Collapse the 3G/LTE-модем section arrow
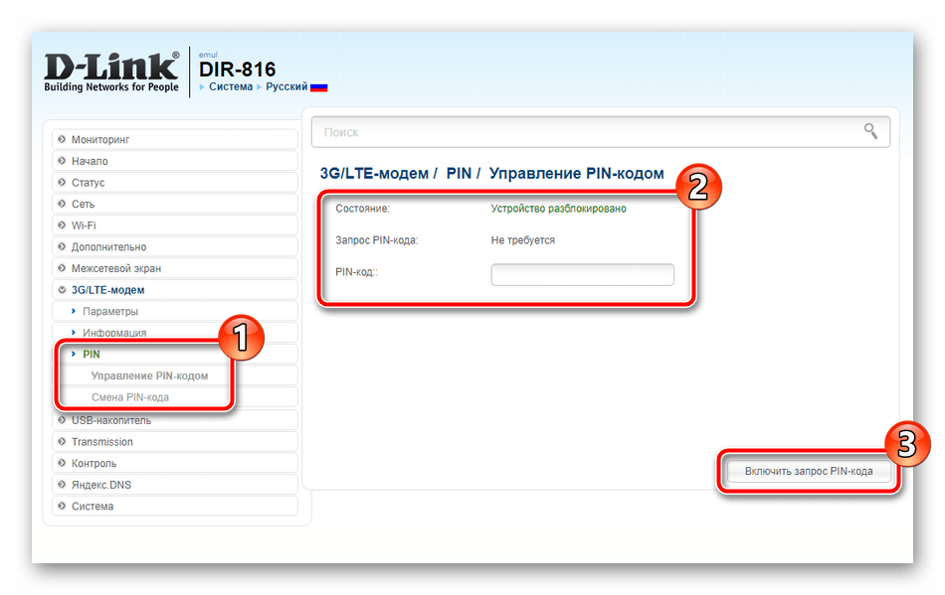The height and width of the screenshot is (595, 945). [x=62, y=290]
